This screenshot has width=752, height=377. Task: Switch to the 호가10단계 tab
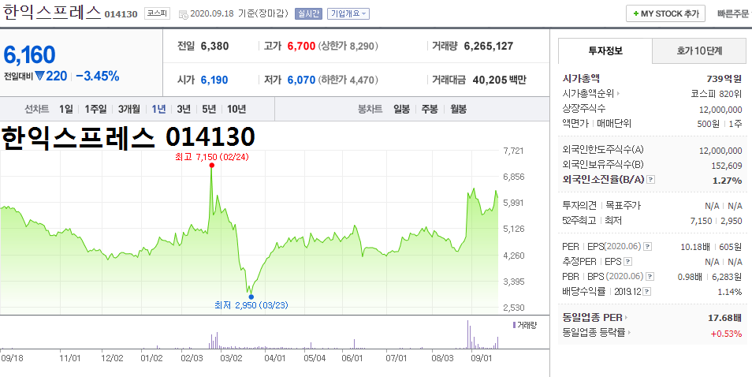[x=700, y=50]
